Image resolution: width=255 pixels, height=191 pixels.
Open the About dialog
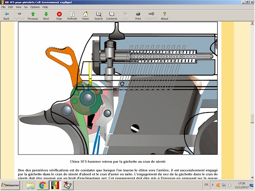[x=164, y=16]
